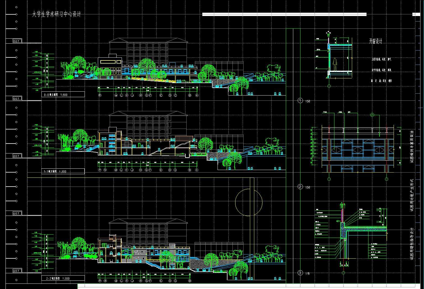Select the large yellow circle outline

point(248,202)
